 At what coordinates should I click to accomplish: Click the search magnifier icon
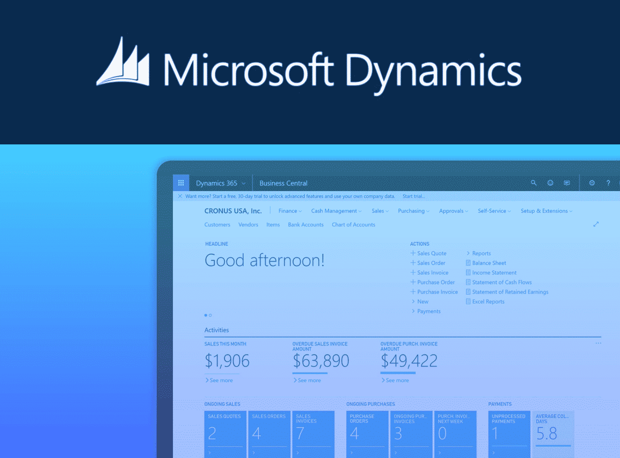[534, 183]
